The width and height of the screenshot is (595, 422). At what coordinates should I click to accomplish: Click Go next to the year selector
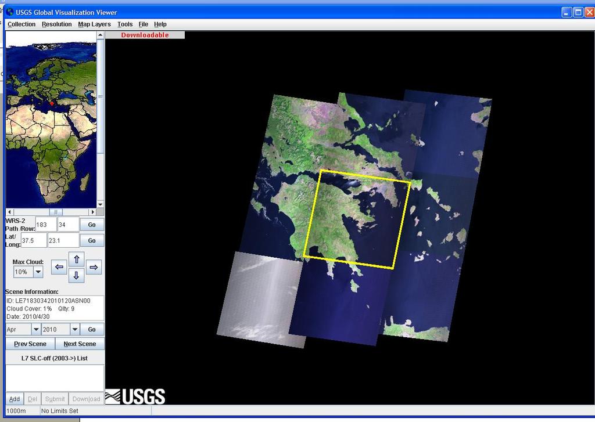(x=92, y=330)
